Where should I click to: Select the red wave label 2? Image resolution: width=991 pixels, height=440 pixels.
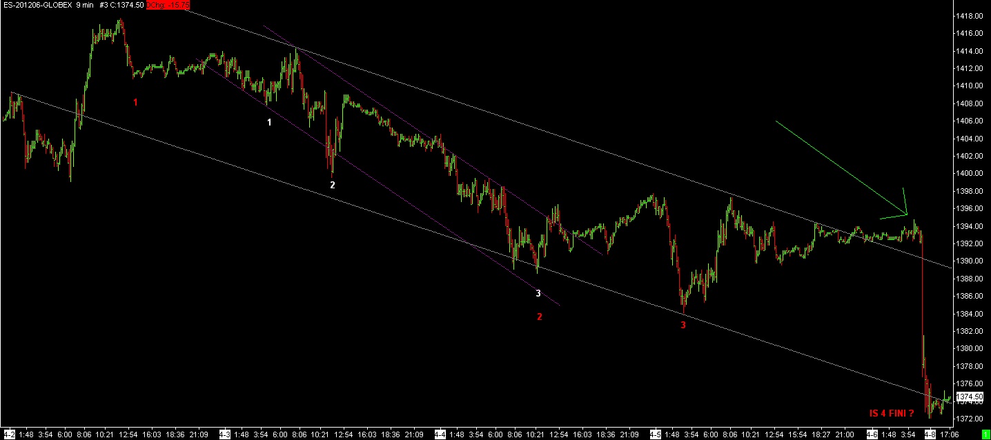pyautogui.click(x=540, y=317)
